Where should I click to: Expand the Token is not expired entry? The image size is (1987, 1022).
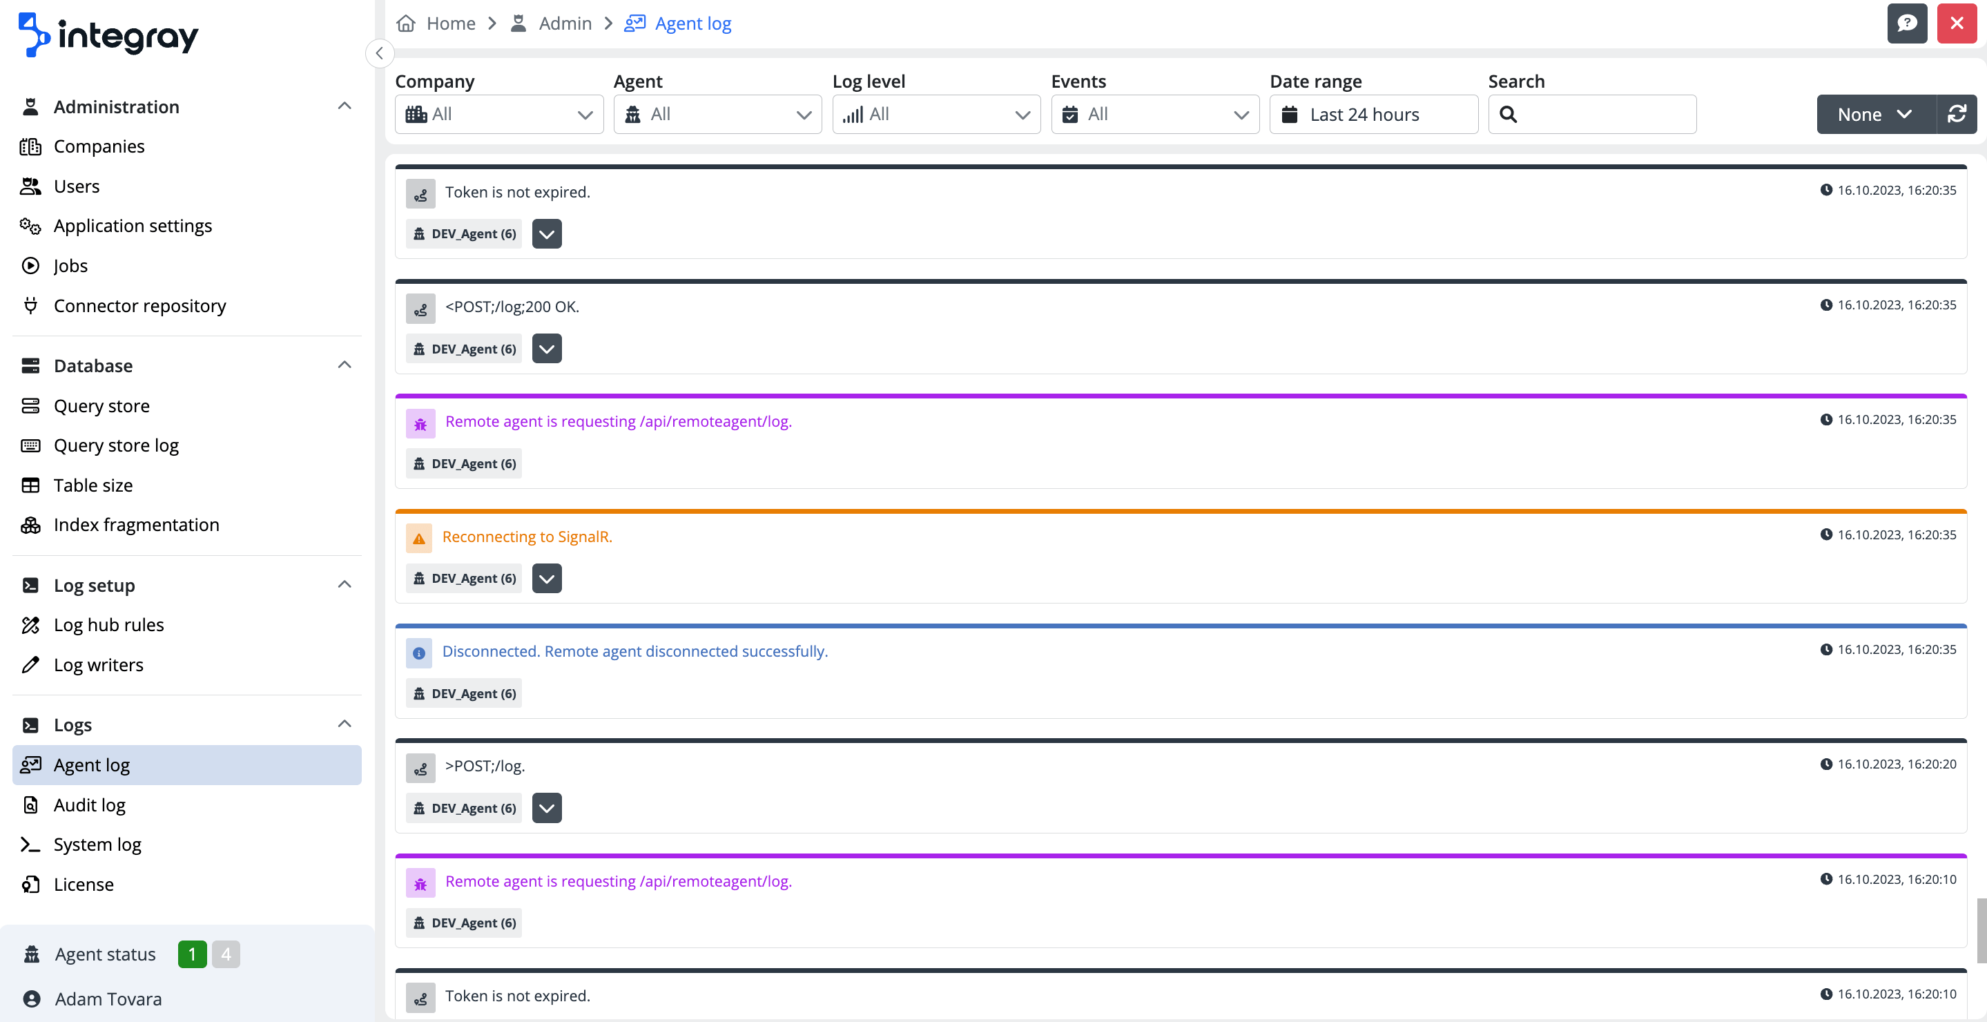pyautogui.click(x=546, y=233)
